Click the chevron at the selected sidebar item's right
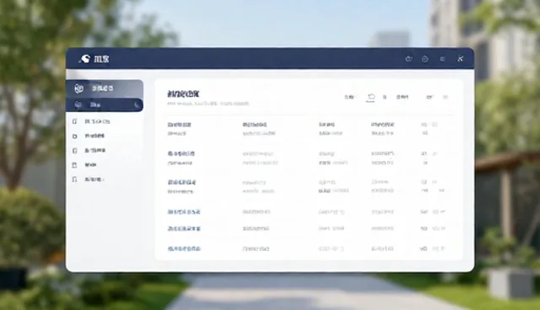The height and width of the screenshot is (310, 540). (x=137, y=104)
